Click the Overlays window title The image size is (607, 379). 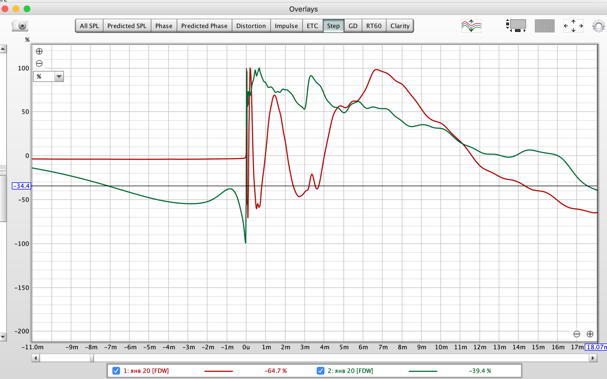(x=303, y=9)
